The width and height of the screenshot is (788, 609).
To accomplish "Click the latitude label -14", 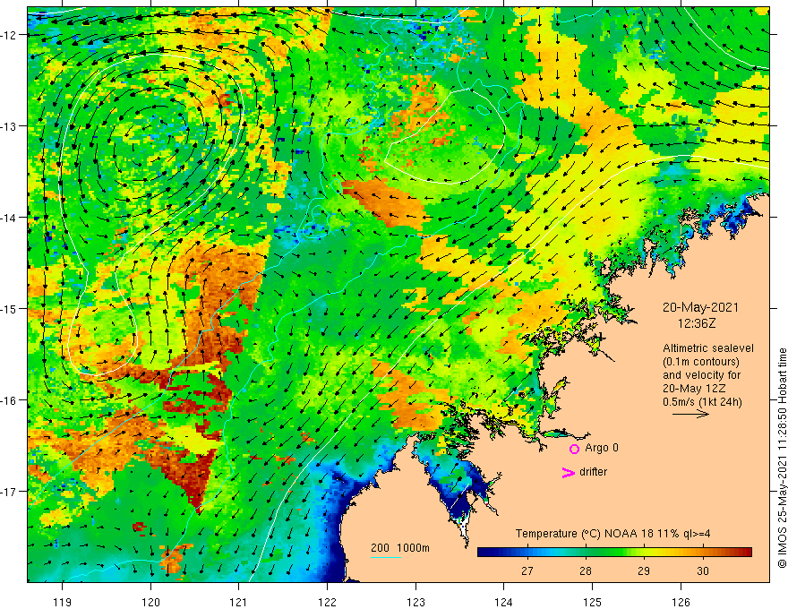I will [x=10, y=218].
